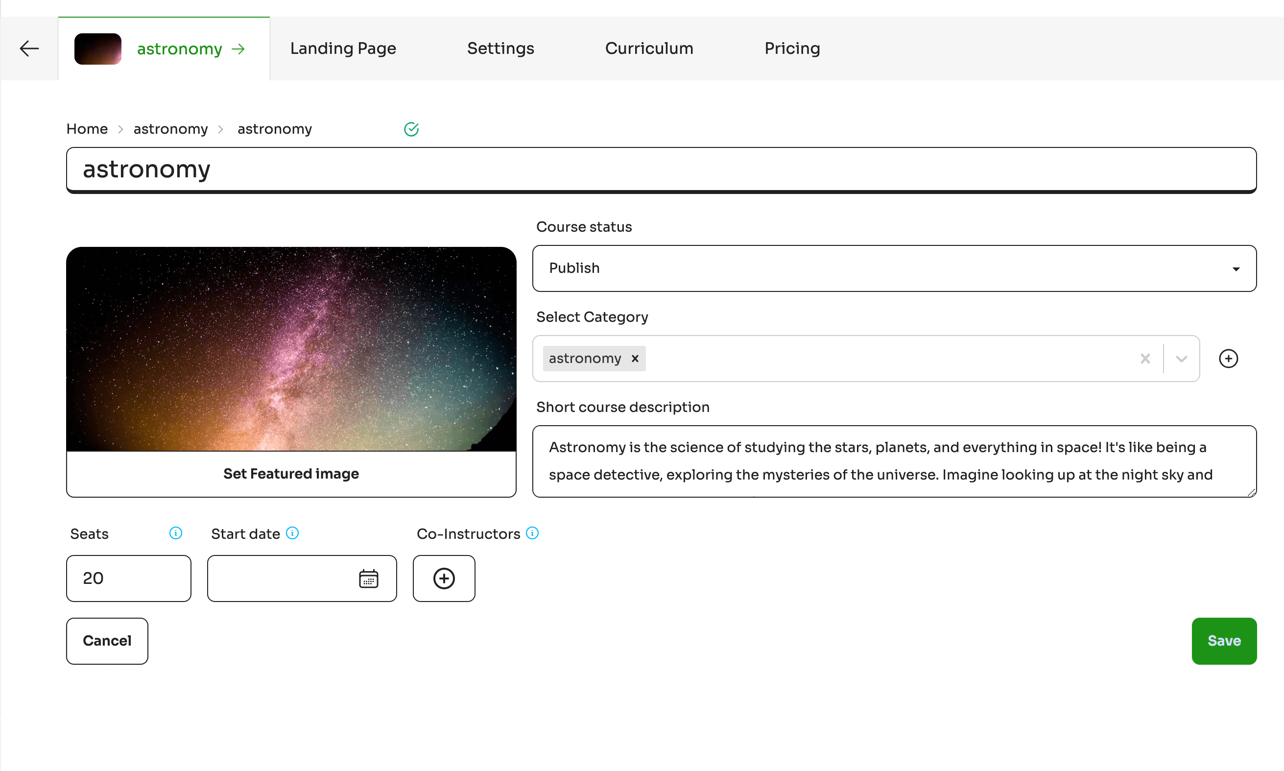The width and height of the screenshot is (1284, 771).
Task: Add a co-instructor with plus button
Action: (444, 578)
